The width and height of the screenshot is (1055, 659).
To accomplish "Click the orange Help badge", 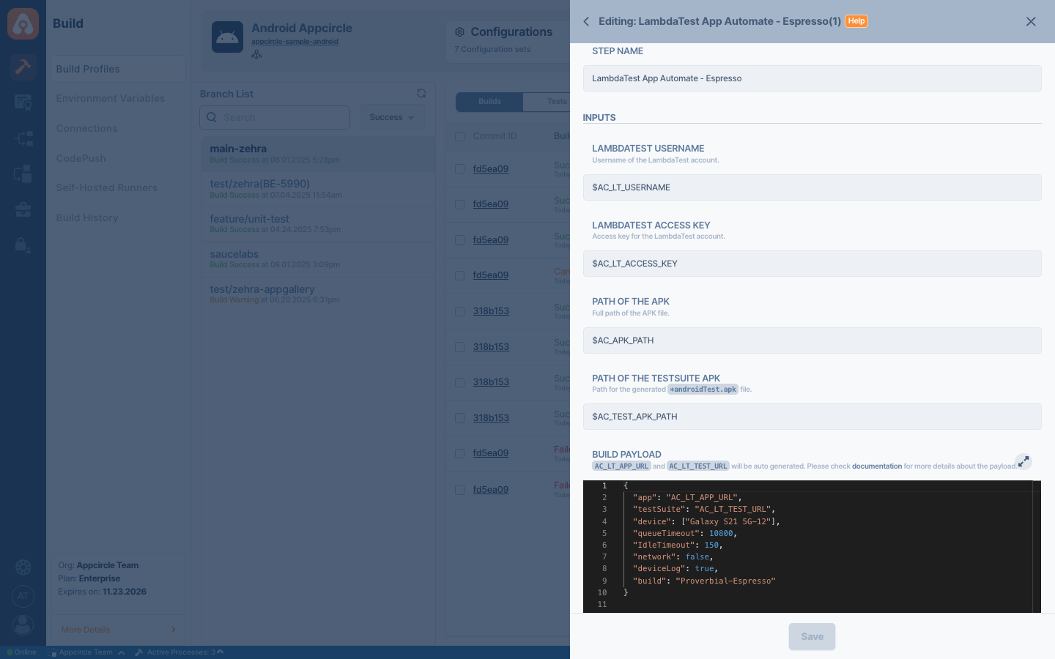I will pyautogui.click(x=856, y=21).
